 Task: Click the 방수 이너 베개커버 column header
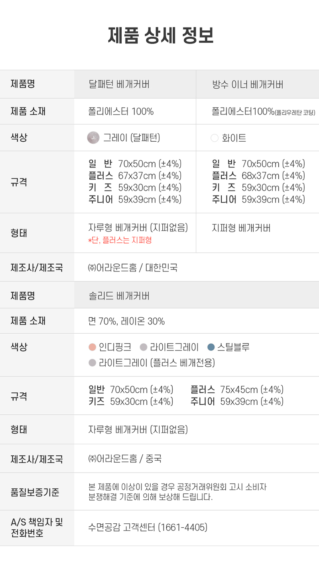point(248,85)
